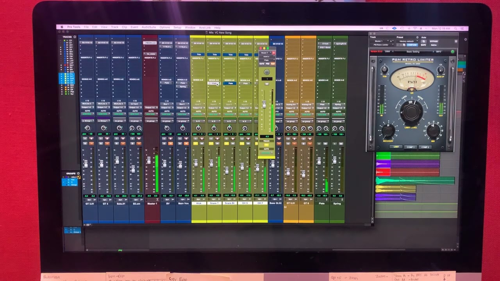Image resolution: width=500 pixels, height=281 pixels.
Task: Open the Avid Link menu
Action: pyautogui.click(x=205, y=28)
